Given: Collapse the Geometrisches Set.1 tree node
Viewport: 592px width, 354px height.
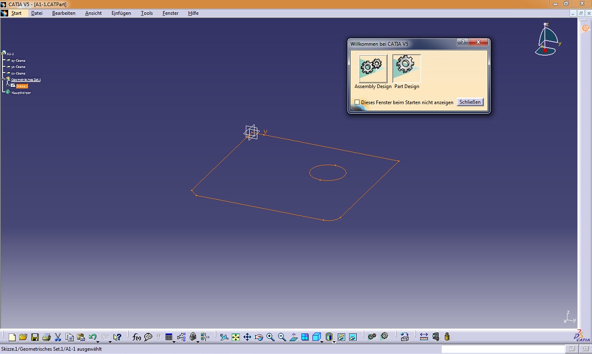Looking at the screenshot, I should tap(4, 79).
